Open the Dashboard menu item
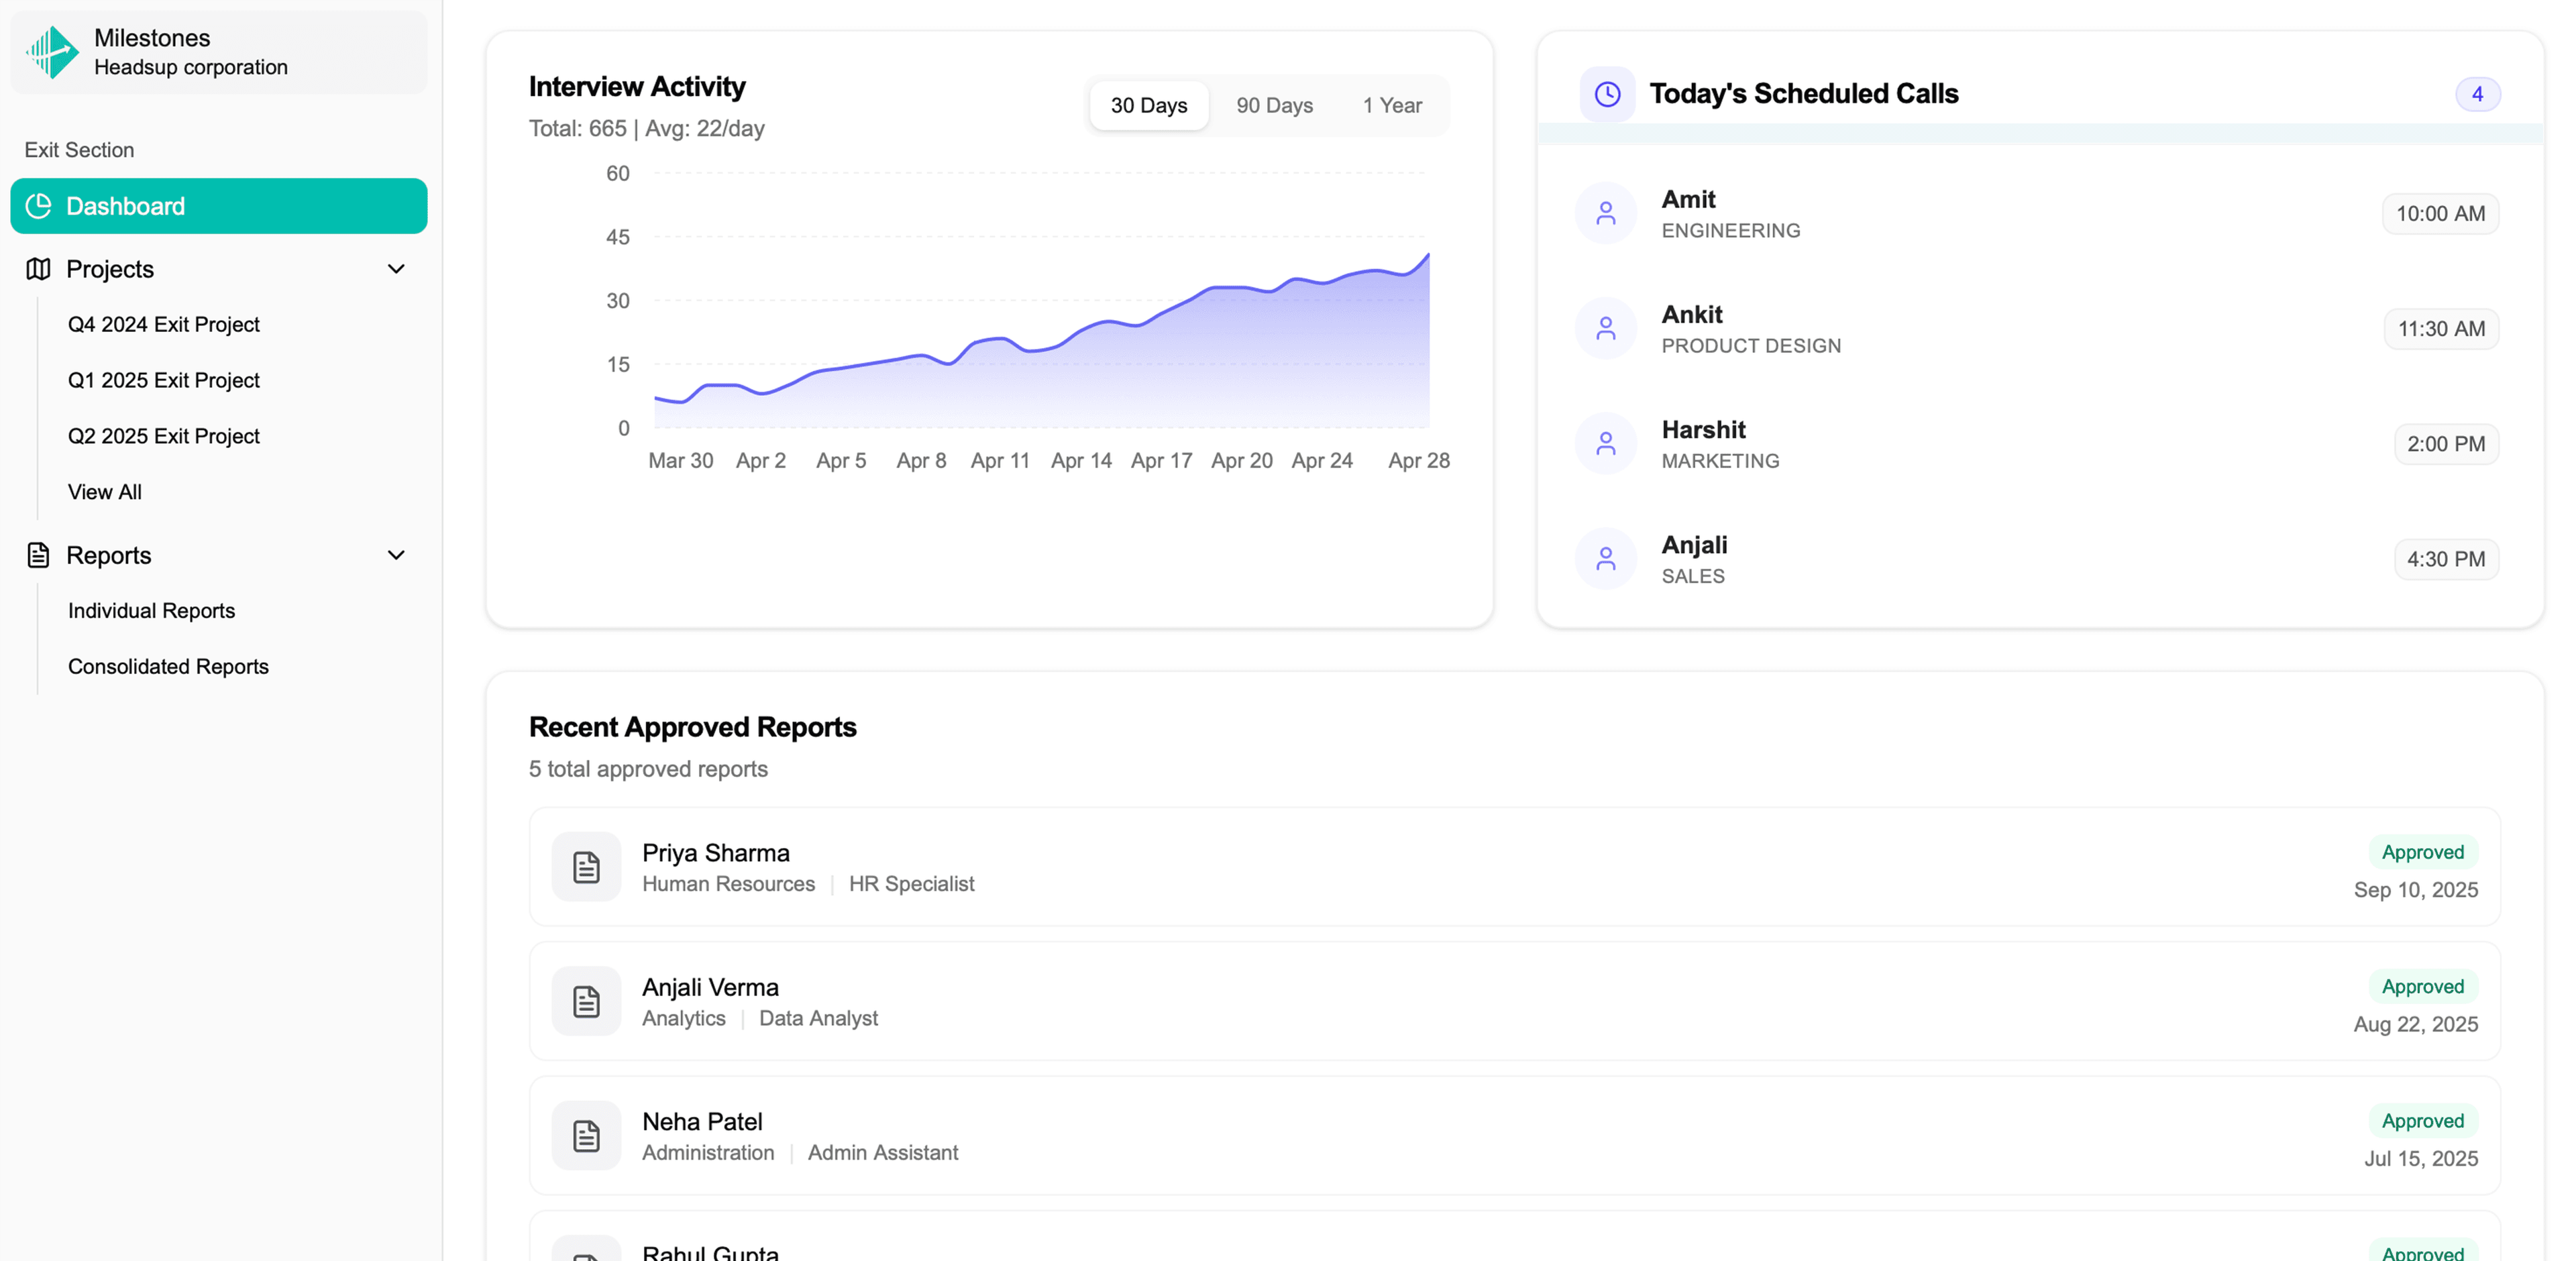2576x1261 pixels. click(x=219, y=206)
